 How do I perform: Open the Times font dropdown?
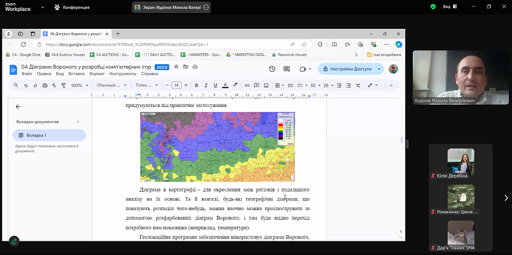[x=147, y=85]
